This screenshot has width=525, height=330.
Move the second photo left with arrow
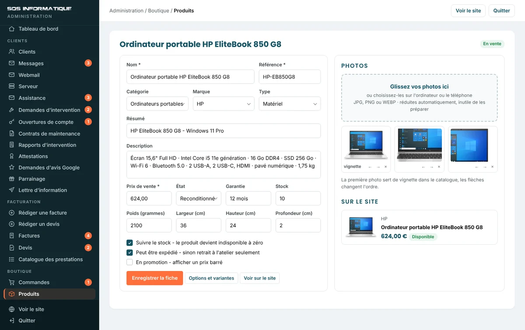(x=423, y=167)
